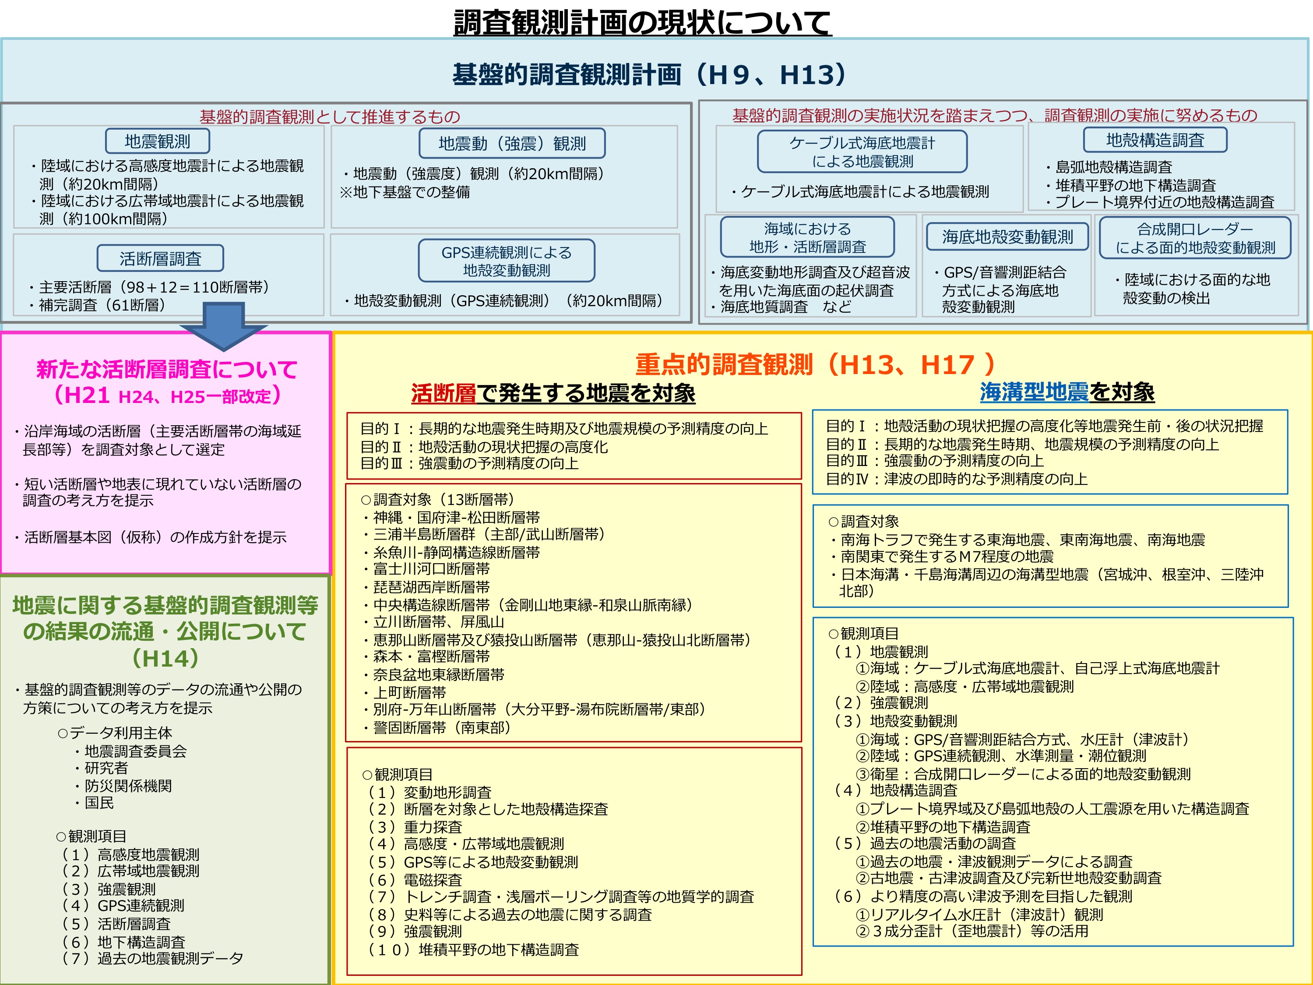Select the 海域における地形・活断層調査 box
This screenshot has height=985, width=1313.
(807, 237)
